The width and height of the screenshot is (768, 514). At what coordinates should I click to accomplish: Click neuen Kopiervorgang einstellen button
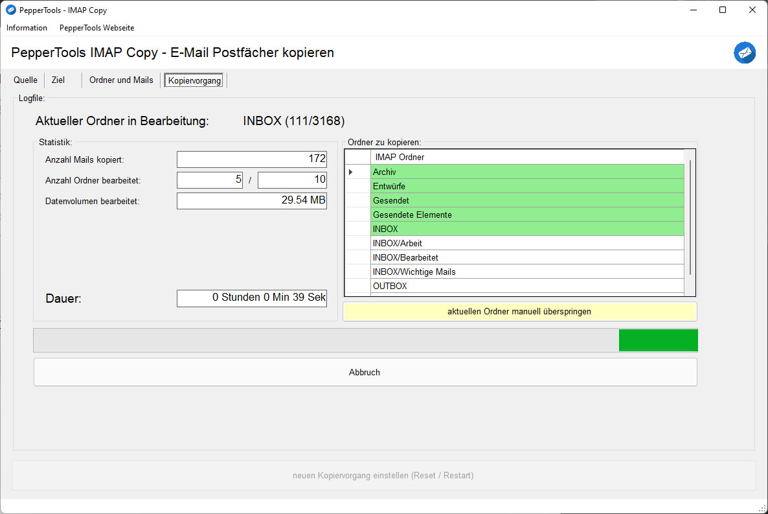(383, 475)
